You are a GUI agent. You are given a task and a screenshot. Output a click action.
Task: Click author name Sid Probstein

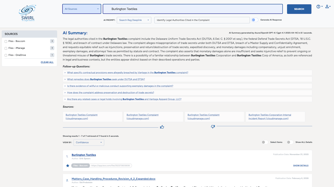point(86,183)
